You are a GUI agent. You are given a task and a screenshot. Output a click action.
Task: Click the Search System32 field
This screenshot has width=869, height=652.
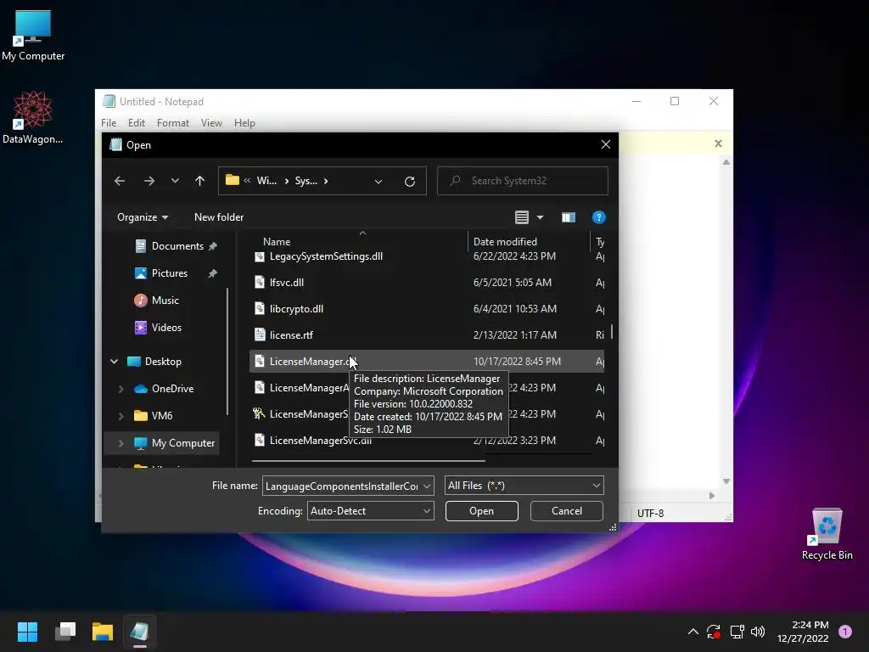[x=522, y=181]
